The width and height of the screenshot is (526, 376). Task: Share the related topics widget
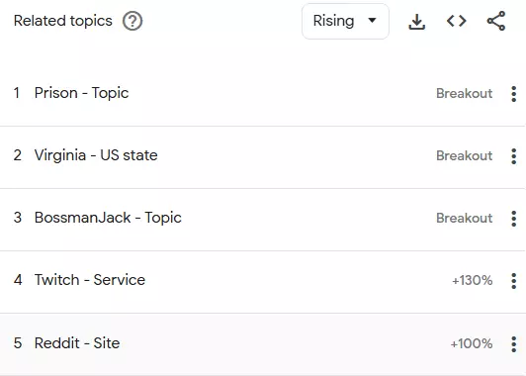[x=496, y=21]
